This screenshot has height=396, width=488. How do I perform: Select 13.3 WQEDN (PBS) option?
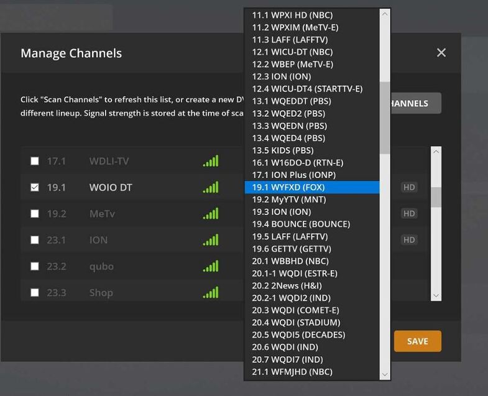pyautogui.click(x=312, y=126)
